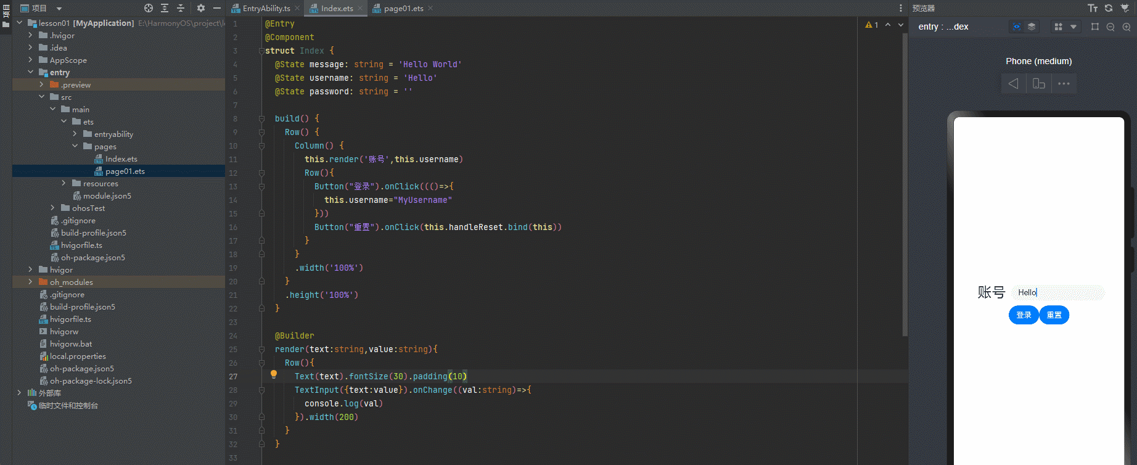Close the EntryAbility.ts tab
This screenshot has height=465, width=1137.
(297, 8)
